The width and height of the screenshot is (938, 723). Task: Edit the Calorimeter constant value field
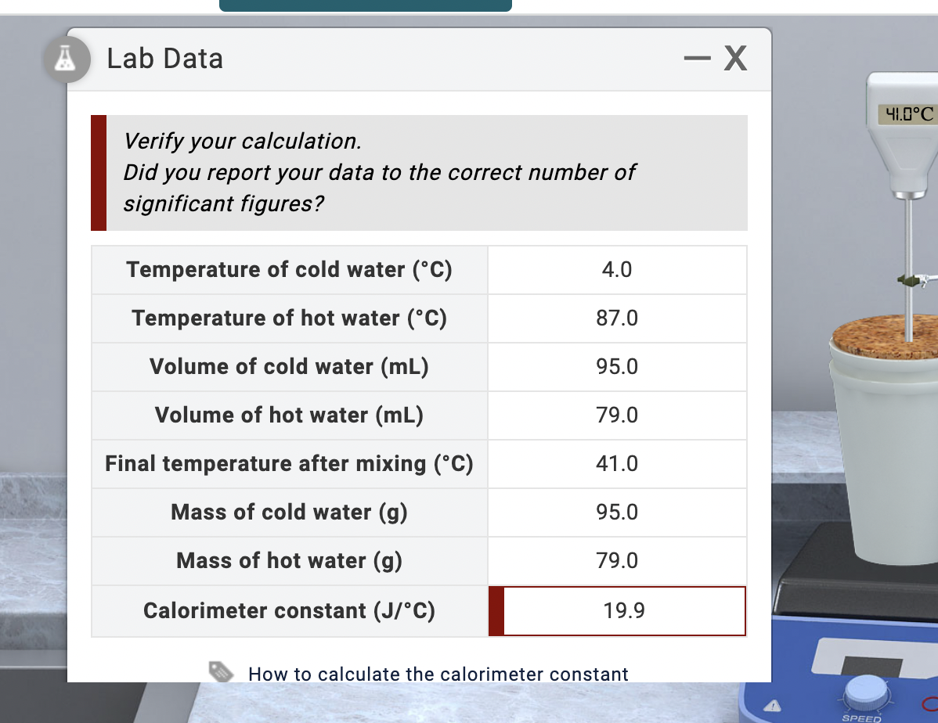(617, 610)
